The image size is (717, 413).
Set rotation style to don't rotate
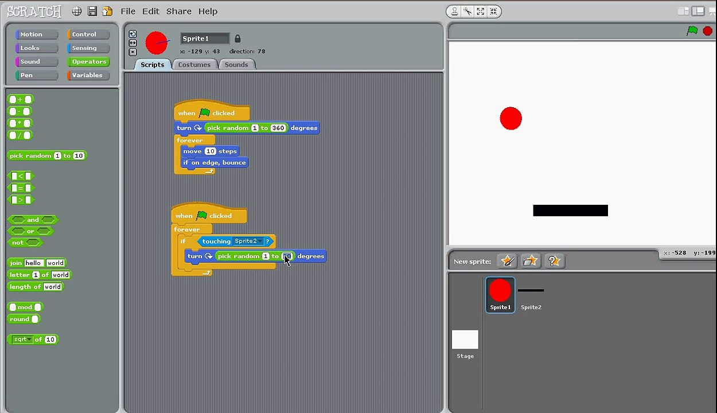[x=133, y=52]
